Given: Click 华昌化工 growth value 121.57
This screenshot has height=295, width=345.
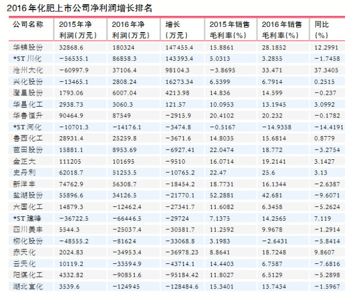Looking at the screenshot, I should point(176,104).
